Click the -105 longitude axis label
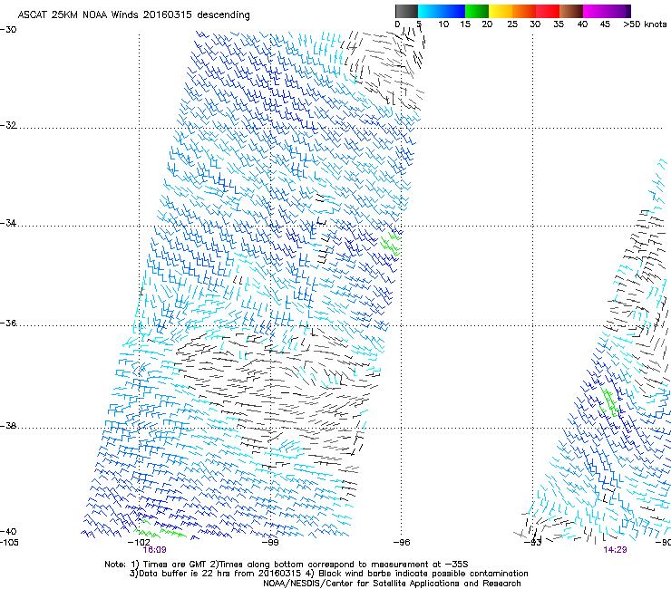This screenshot has height=589, width=671. pyautogui.click(x=9, y=542)
